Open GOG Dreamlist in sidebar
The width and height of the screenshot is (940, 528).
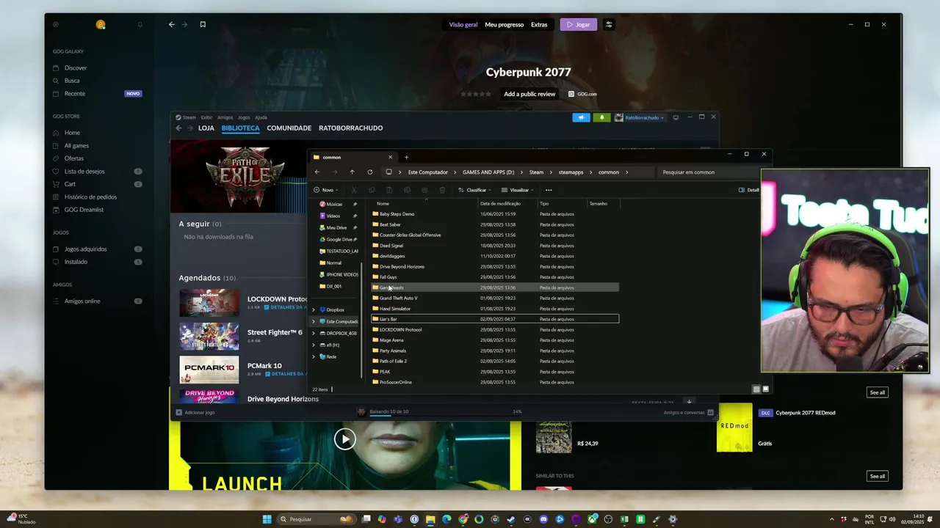click(x=84, y=210)
